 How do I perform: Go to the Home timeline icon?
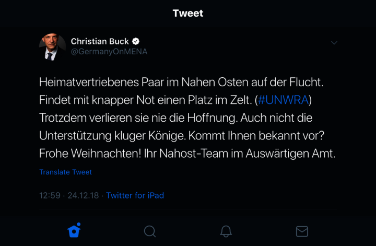click(x=74, y=231)
